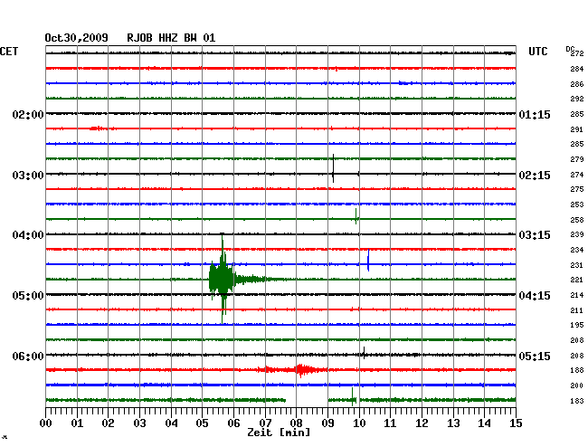
Task: Click the large green earthquake waveform burst
Action: coord(223,279)
